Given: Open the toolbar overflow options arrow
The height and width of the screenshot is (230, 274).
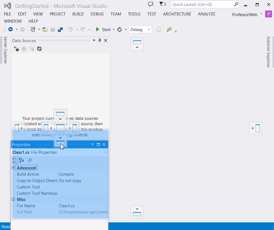Looking at the screenshot, I should pyautogui.click(x=176, y=31).
